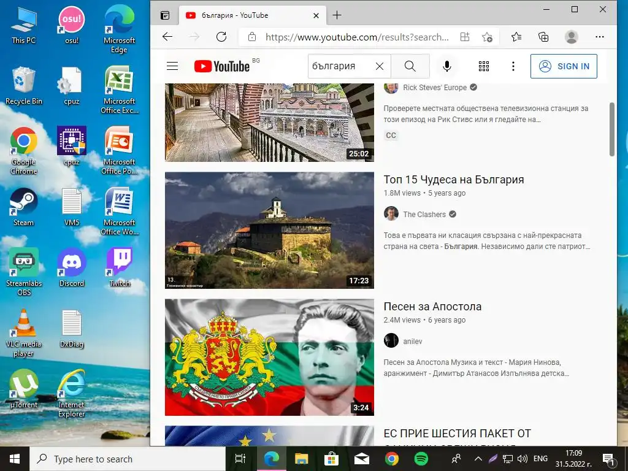This screenshot has height=471, width=628.
Task: Open the notification center icon
Action: pyautogui.click(x=608, y=459)
